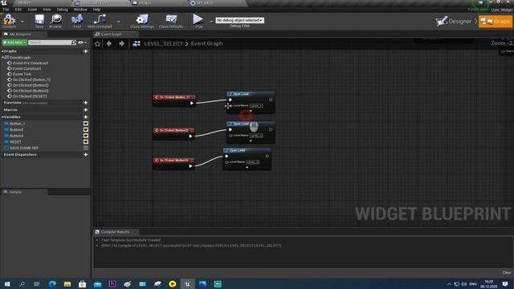Add a new variable with the Variables plus

pos(86,117)
